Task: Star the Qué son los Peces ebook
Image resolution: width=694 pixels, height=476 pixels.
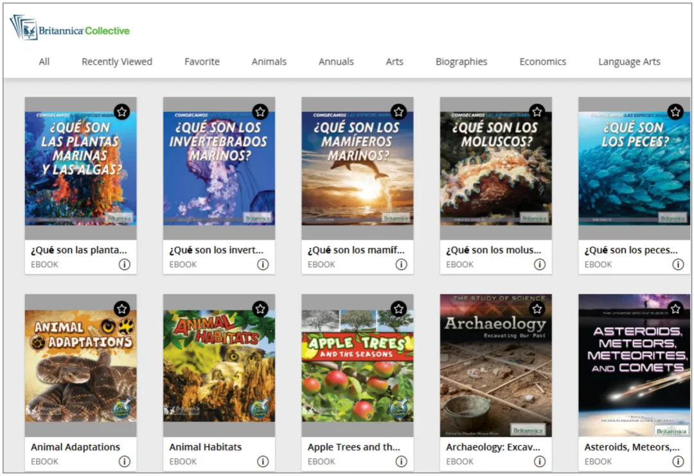Action: point(675,112)
